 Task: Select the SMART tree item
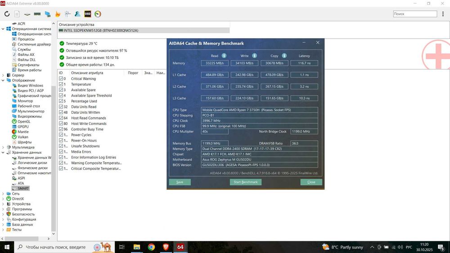20,189
